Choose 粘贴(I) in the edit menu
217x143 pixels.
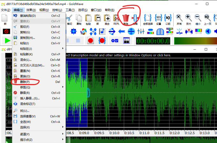coord(39,43)
